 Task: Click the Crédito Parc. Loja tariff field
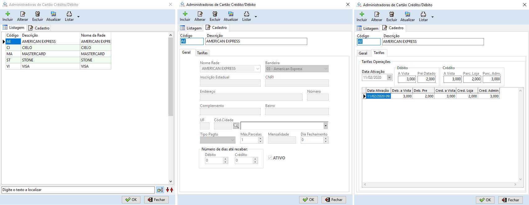[x=472, y=79]
